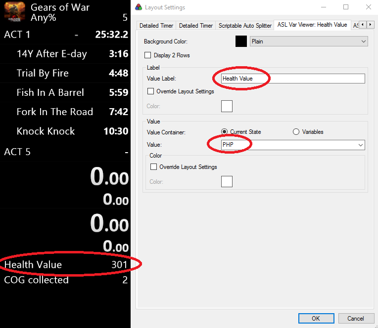The width and height of the screenshot is (378, 328).
Task: Click the ACT 5 split row
Action: (65, 152)
